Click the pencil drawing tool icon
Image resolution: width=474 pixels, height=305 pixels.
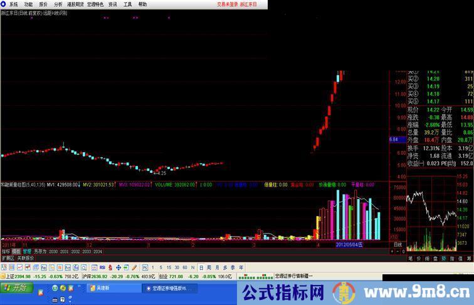[x=134, y=267]
